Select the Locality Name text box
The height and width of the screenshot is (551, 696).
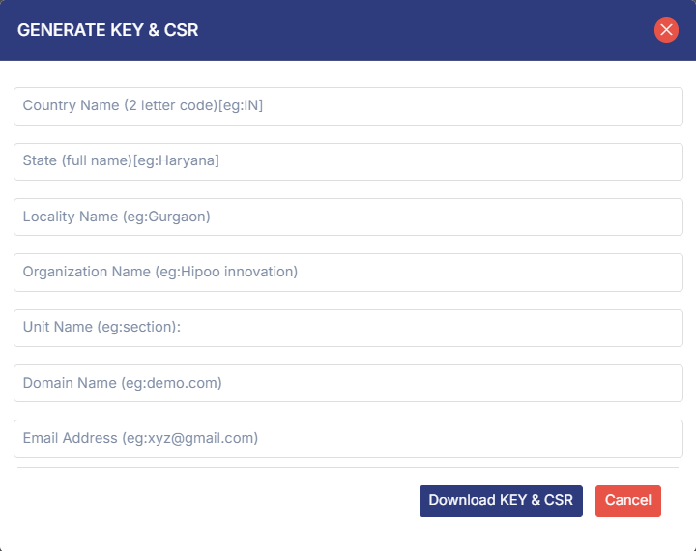348,217
